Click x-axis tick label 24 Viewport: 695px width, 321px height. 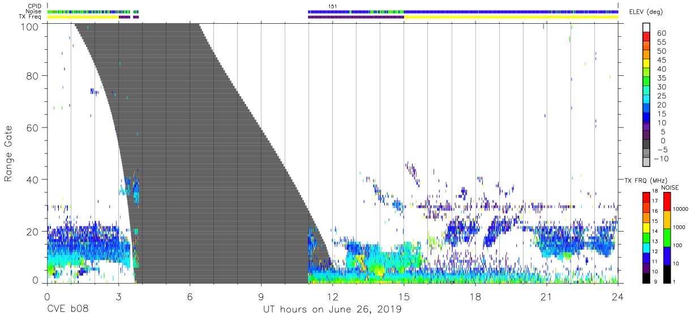tap(617, 297)
